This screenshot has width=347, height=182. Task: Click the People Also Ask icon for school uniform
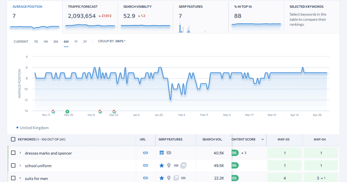click(x=183, y=165)
